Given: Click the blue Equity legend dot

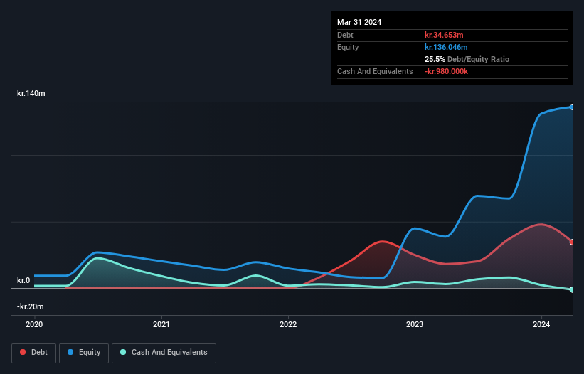Looking at the screenshot, I should pos(70,352).
